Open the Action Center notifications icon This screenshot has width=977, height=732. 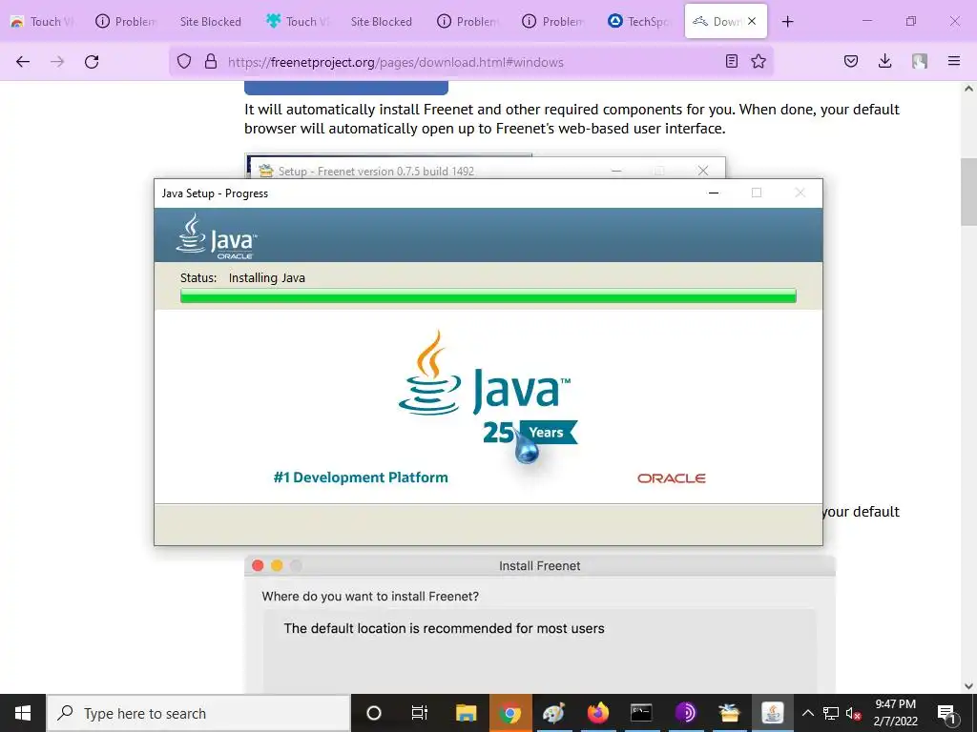946,713
